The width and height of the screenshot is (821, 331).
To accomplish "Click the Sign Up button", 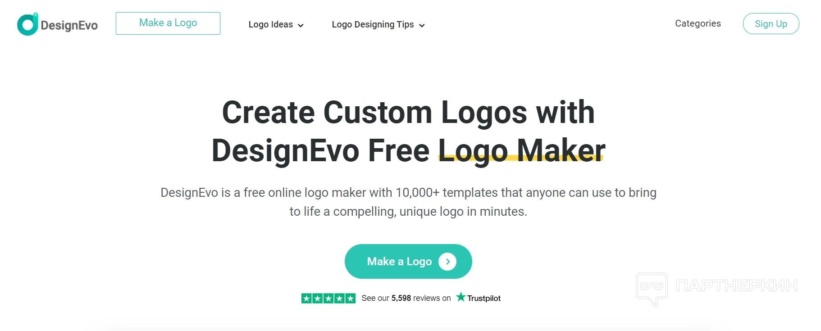I will point(771,24).
